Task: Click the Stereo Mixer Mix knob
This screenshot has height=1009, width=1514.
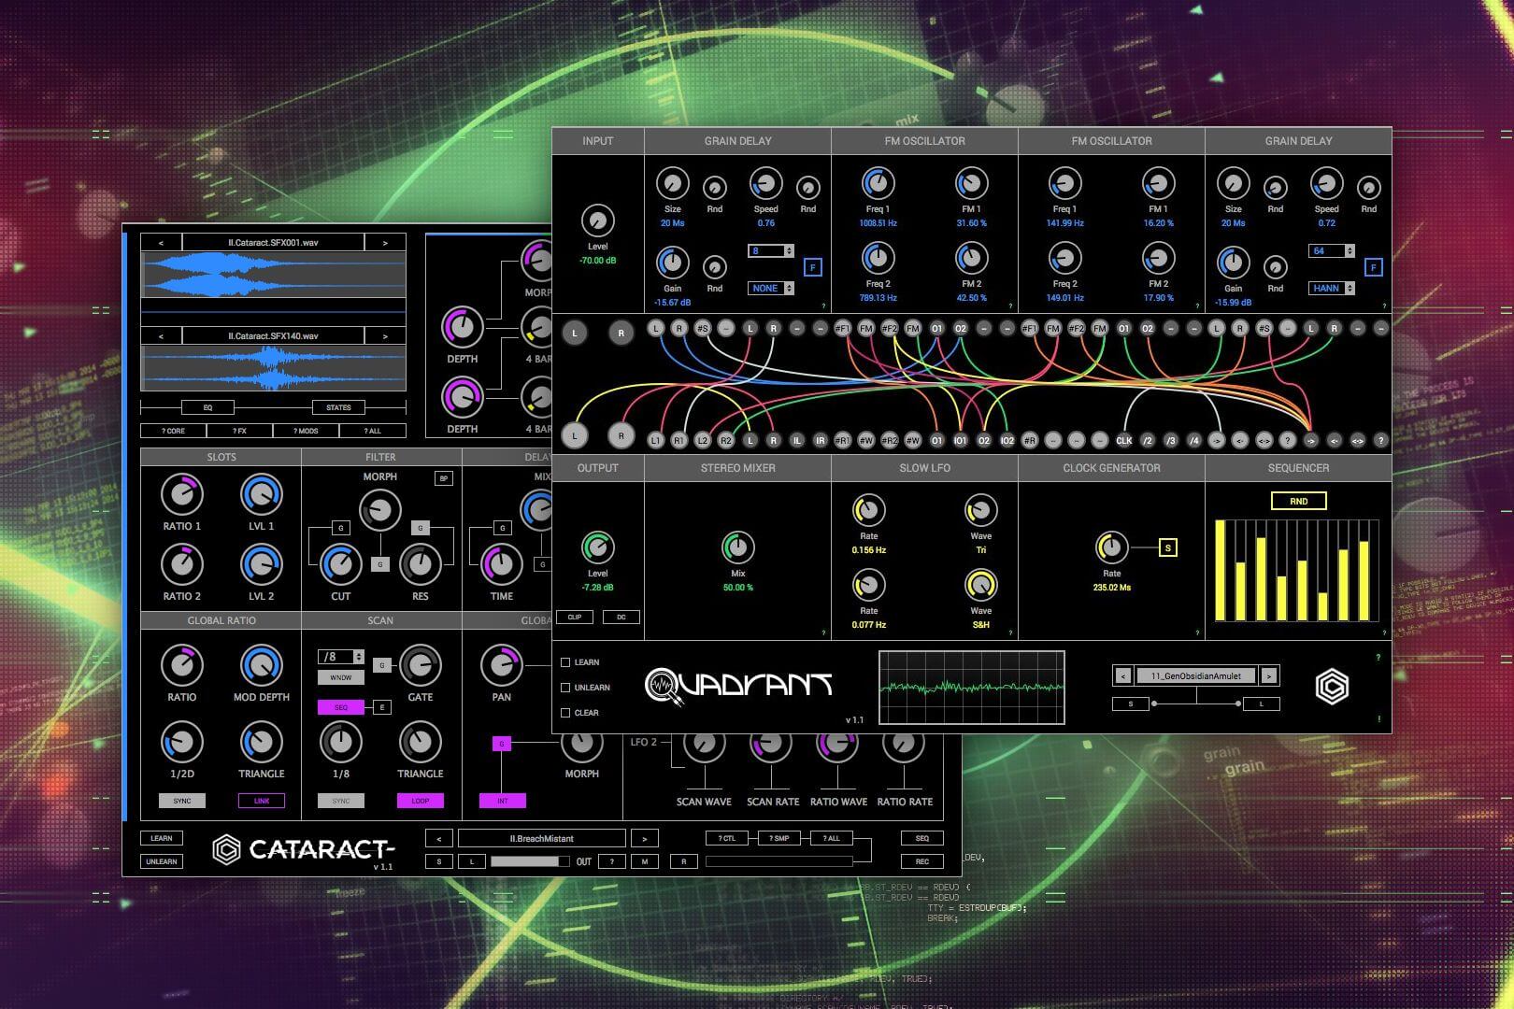Action: pos(737,548)
